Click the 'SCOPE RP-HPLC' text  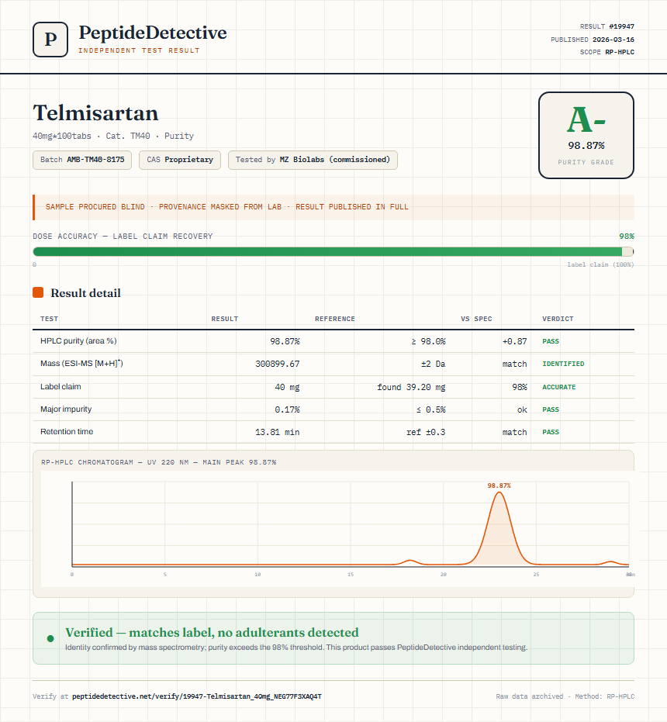click(607, 52)
